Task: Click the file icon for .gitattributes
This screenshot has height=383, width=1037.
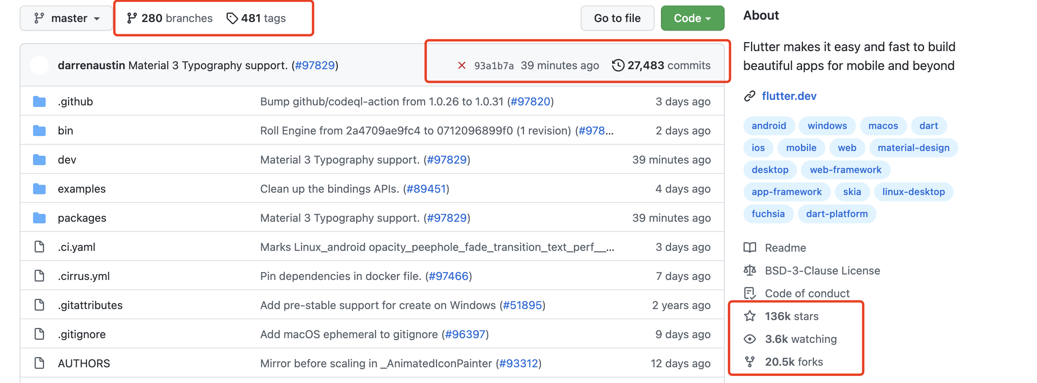Action: (x=39, y=305)
